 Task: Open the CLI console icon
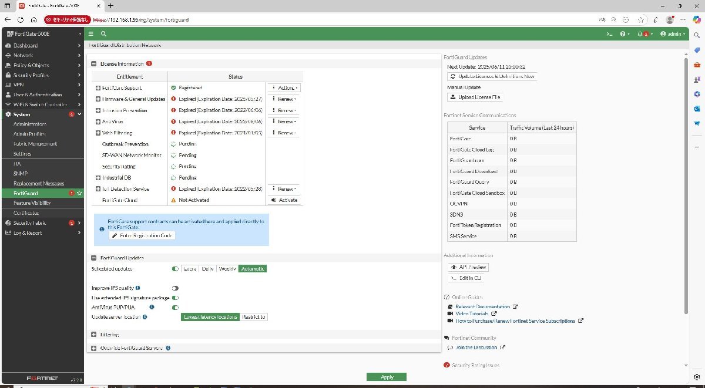coord(609,34)
